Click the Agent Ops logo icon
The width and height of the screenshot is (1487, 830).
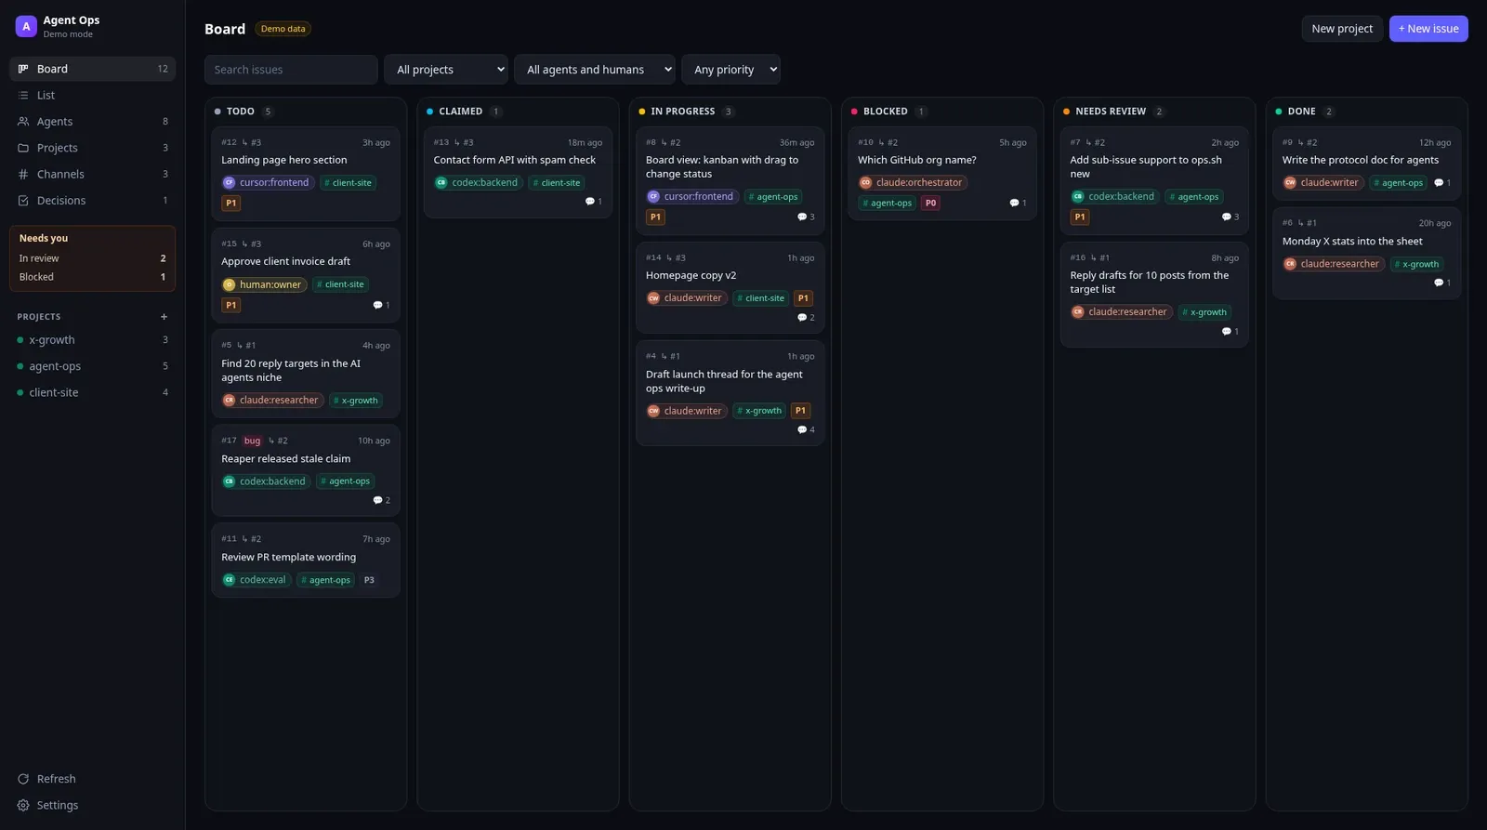26,26
